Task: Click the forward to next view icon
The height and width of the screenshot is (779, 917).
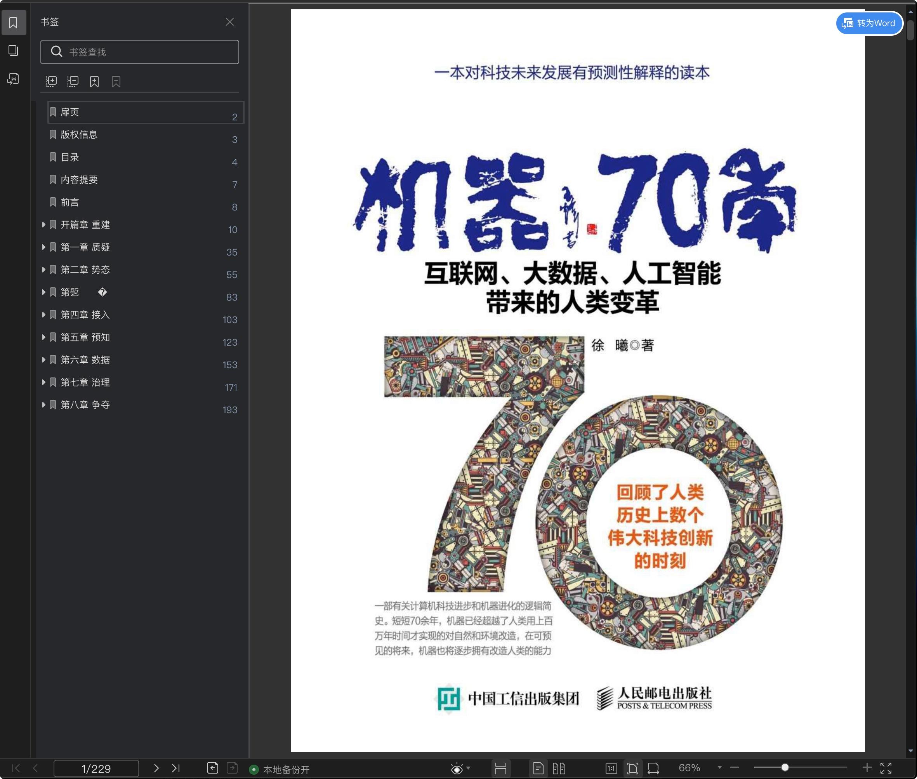Action: (232, 768)
